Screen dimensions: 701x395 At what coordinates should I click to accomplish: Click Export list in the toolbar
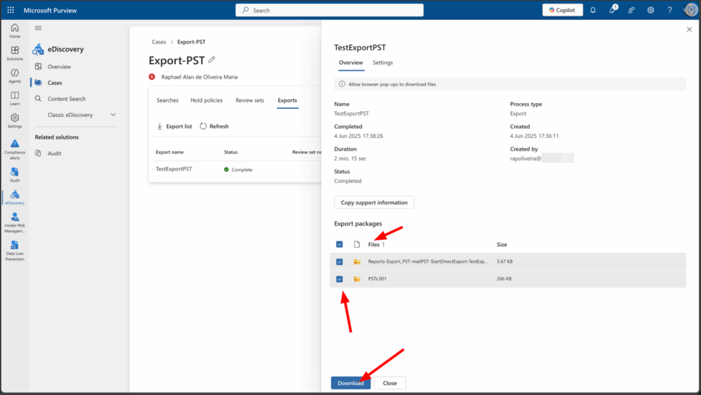click(x=175, y=126)
